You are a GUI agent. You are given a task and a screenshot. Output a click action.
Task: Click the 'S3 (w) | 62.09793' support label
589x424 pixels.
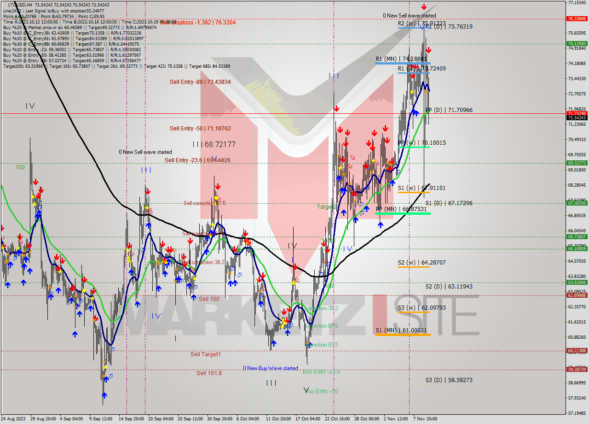click(x=422, y=307)
